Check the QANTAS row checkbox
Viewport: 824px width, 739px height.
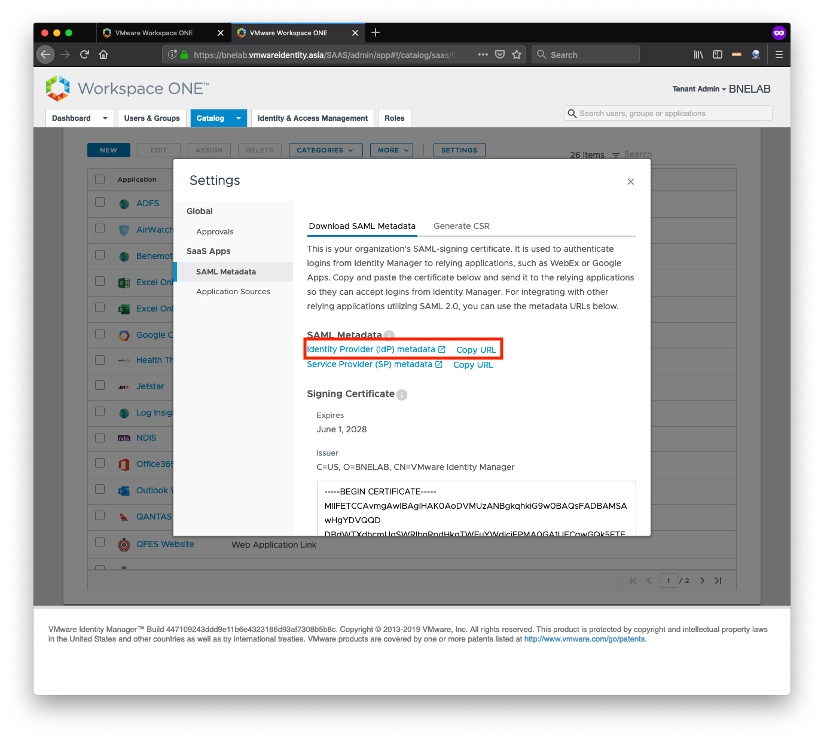(100, 515)
